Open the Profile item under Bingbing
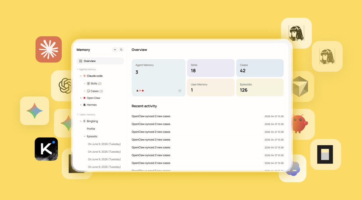The width and height of the screenshot is (362, 200). (91, 129)
